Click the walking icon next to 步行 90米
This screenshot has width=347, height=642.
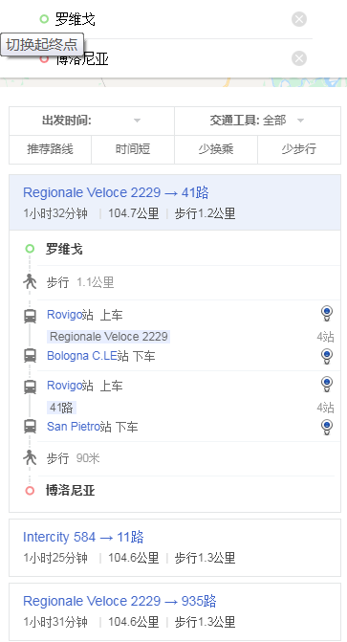tap(30, 458)
